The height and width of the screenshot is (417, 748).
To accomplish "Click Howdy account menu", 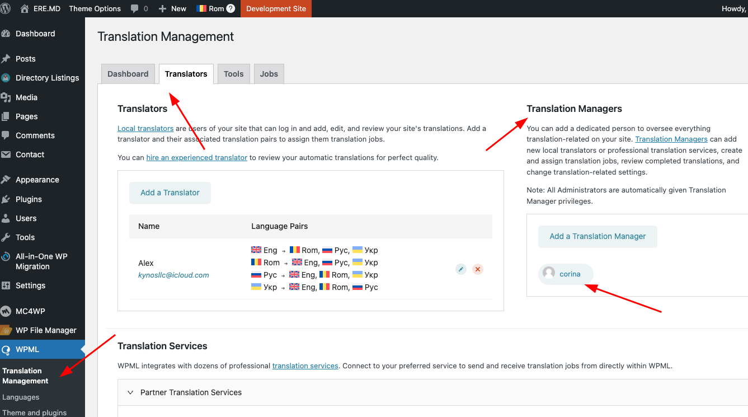I will pyautogui.click(x=734, y=8).
